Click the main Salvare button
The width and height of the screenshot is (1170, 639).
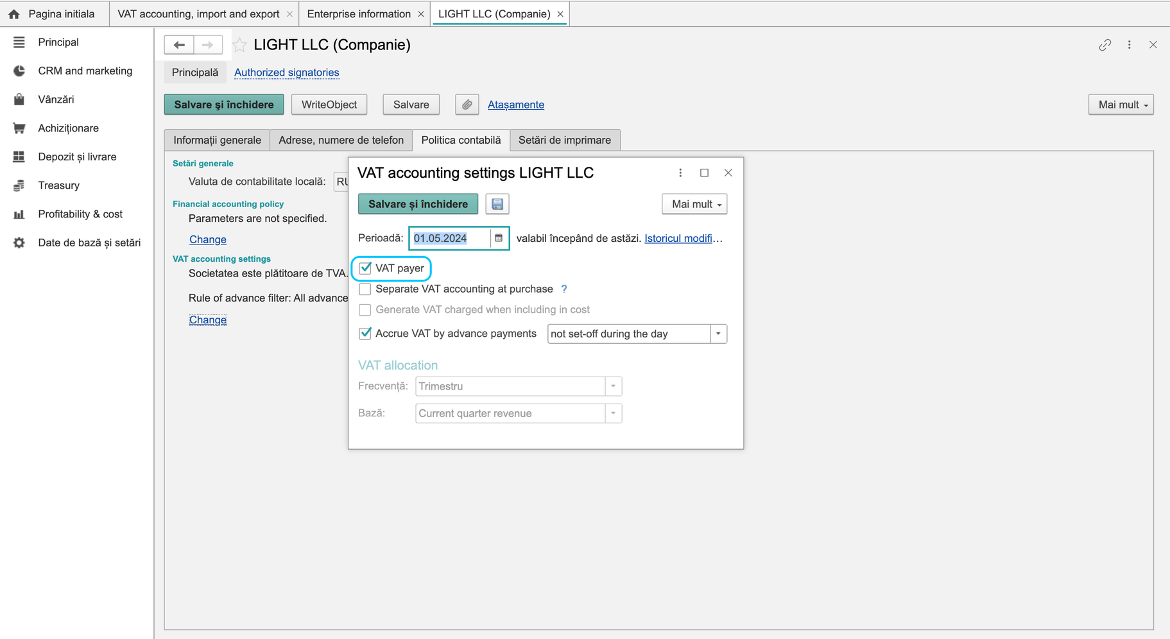411,105
